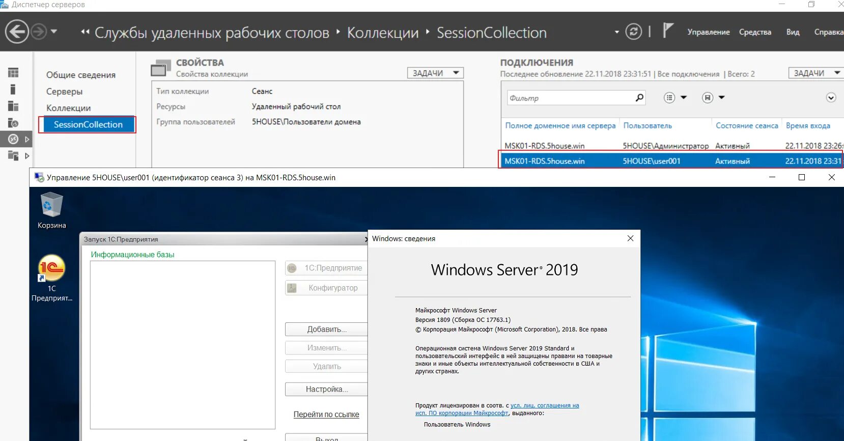Screen dimensions: 844x441
Task: Open ЗАДАЧИ dropdown in Свойства panel
Action: coord(435,73)
